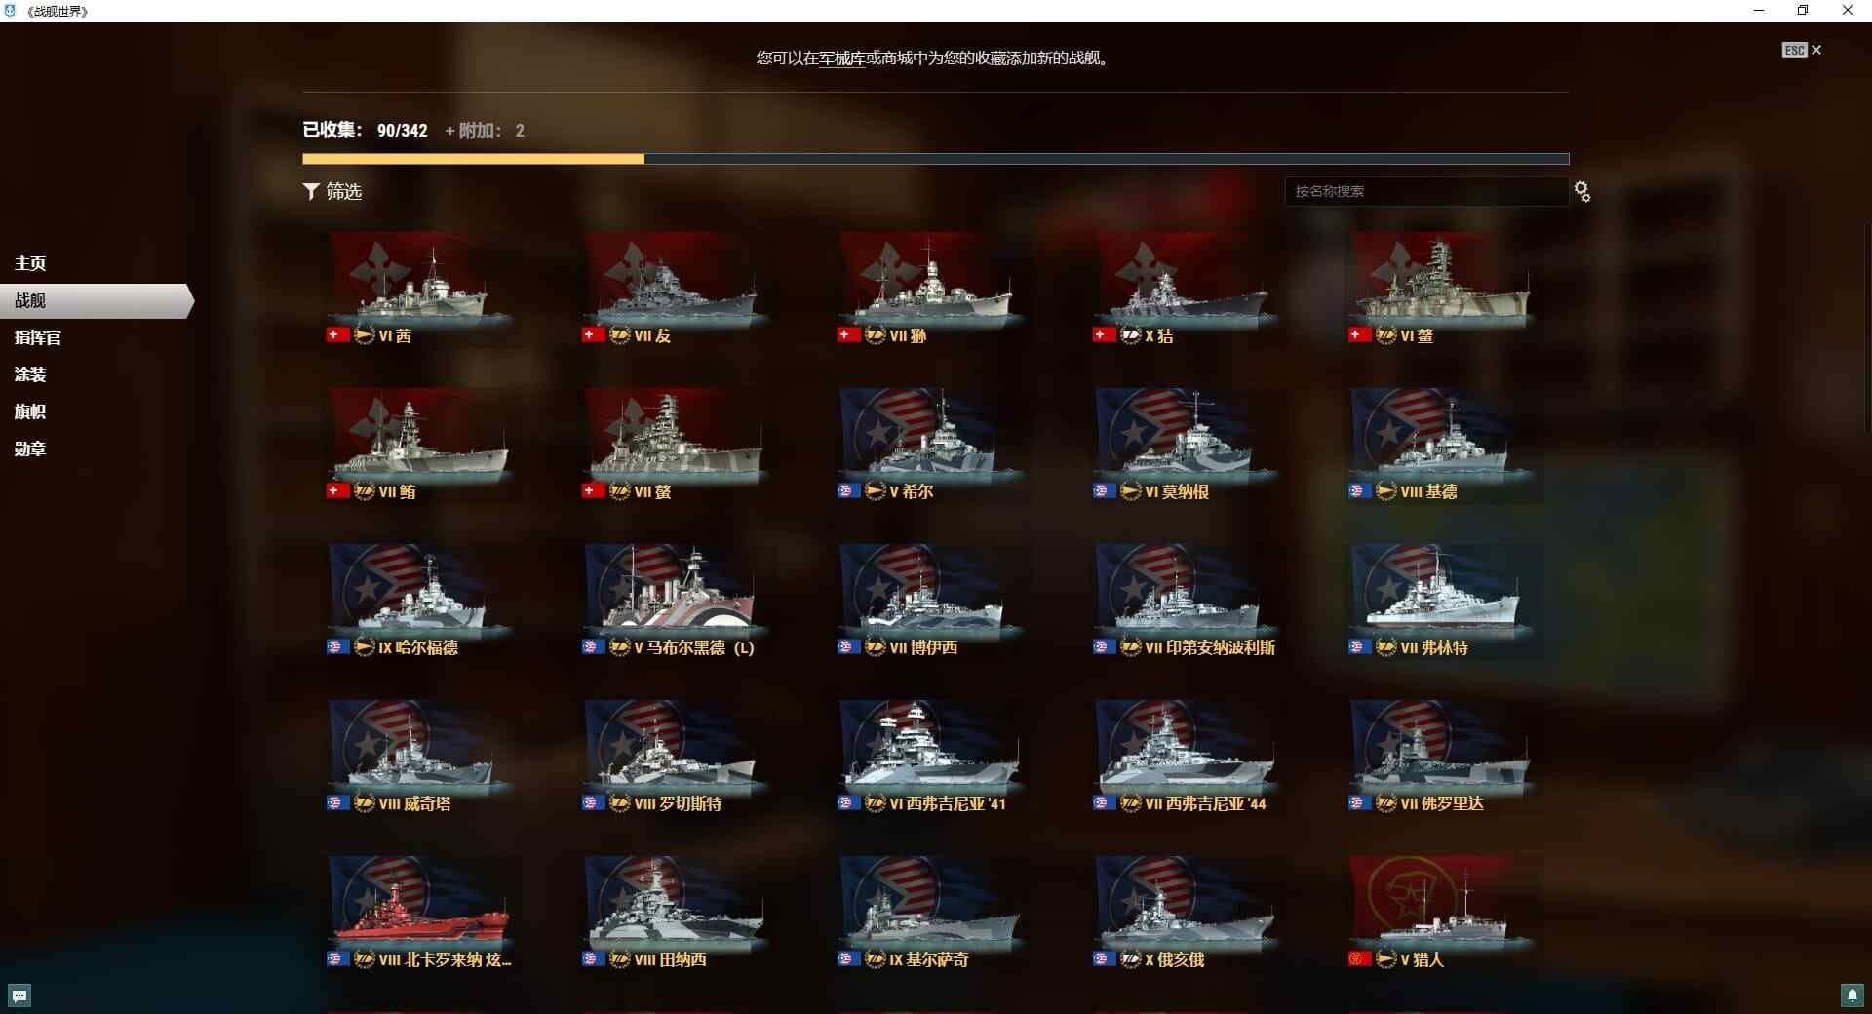Open the 涂装 section
This screenshot has height=1014, width=1872.
(x=30, y=374)
